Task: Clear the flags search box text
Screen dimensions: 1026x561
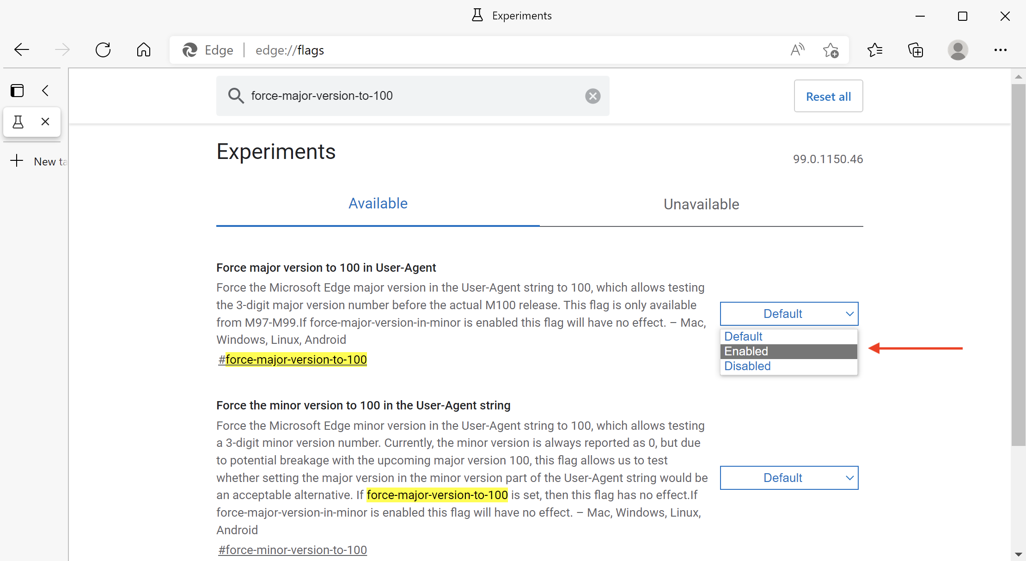Action: tap(592, 96)
